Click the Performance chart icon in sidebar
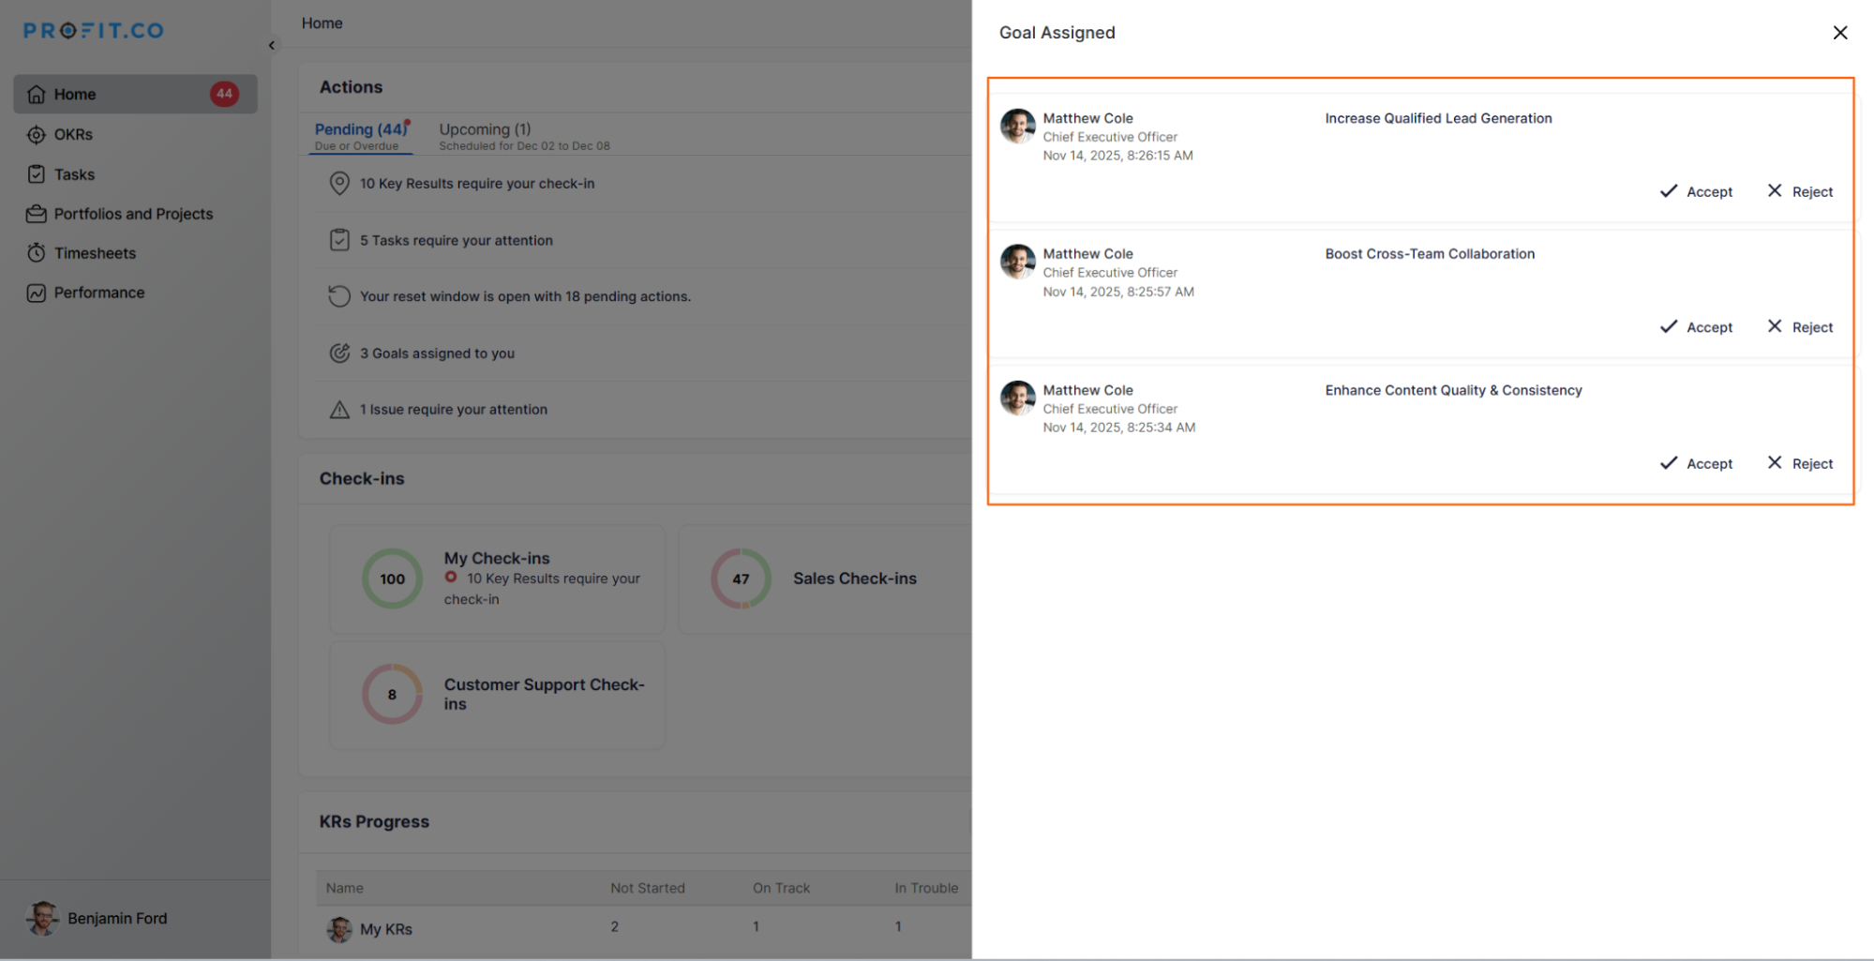 (x=36, y=293)
